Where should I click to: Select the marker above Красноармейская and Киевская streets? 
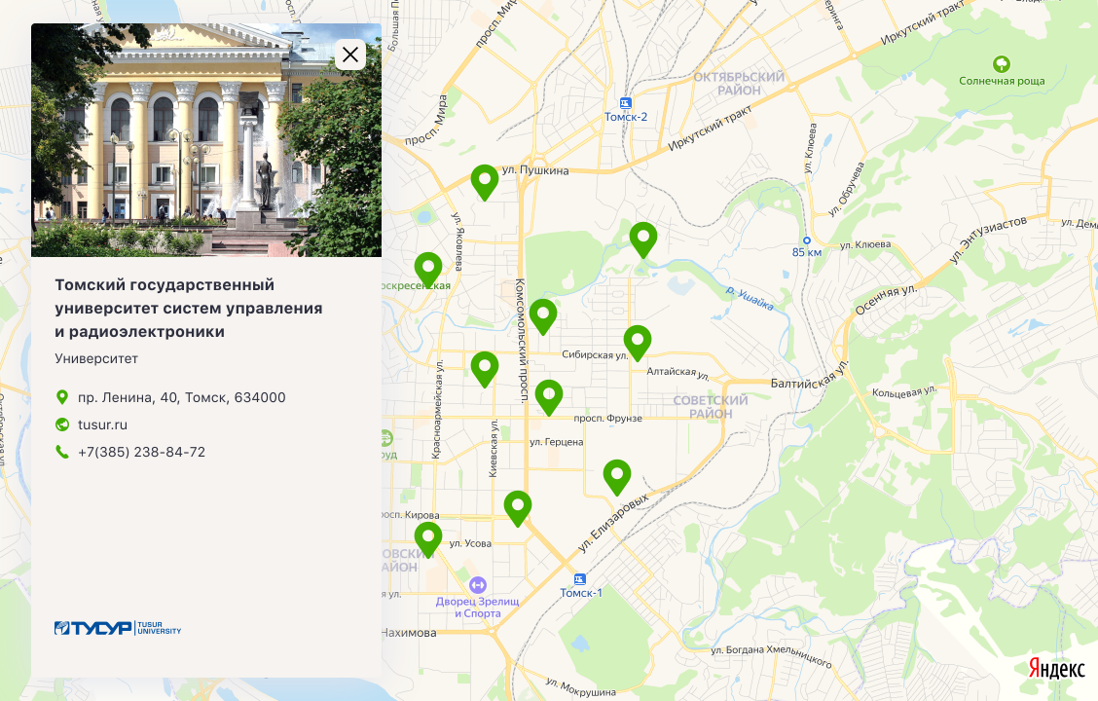click(485, 369)
